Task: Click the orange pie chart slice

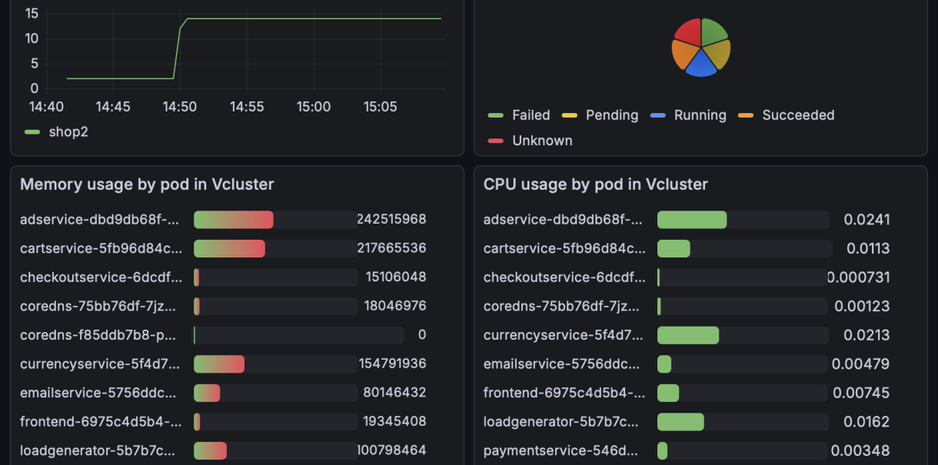Action: [x=683, y=54]
